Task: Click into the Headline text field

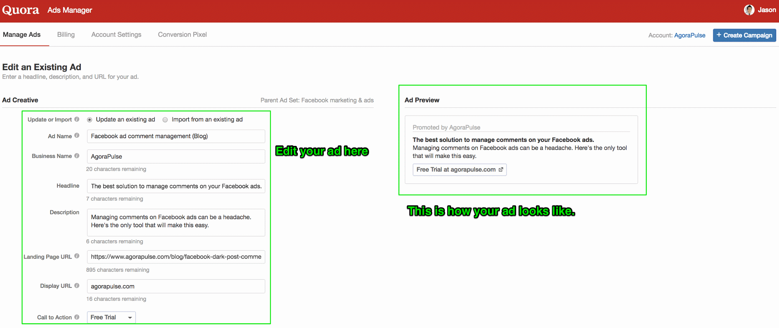Action: click(176, 186)
